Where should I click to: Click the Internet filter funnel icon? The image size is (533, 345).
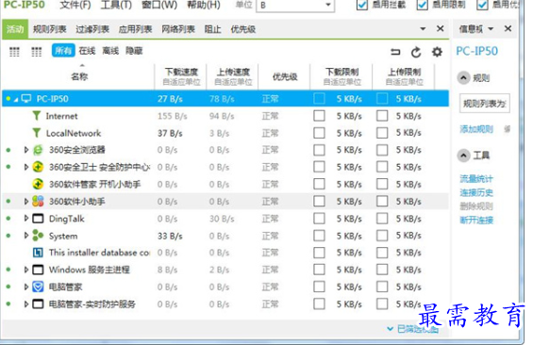point(37,116)
